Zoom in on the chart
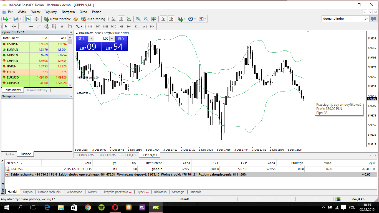The width and height of the screenshot is (379, 213). [138, 19]
